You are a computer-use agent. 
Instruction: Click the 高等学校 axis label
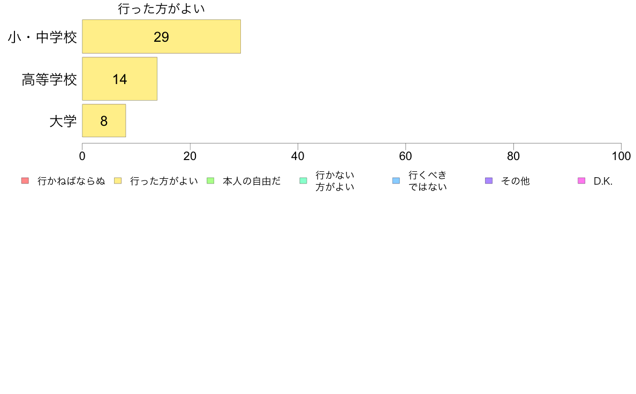[49, 80]
